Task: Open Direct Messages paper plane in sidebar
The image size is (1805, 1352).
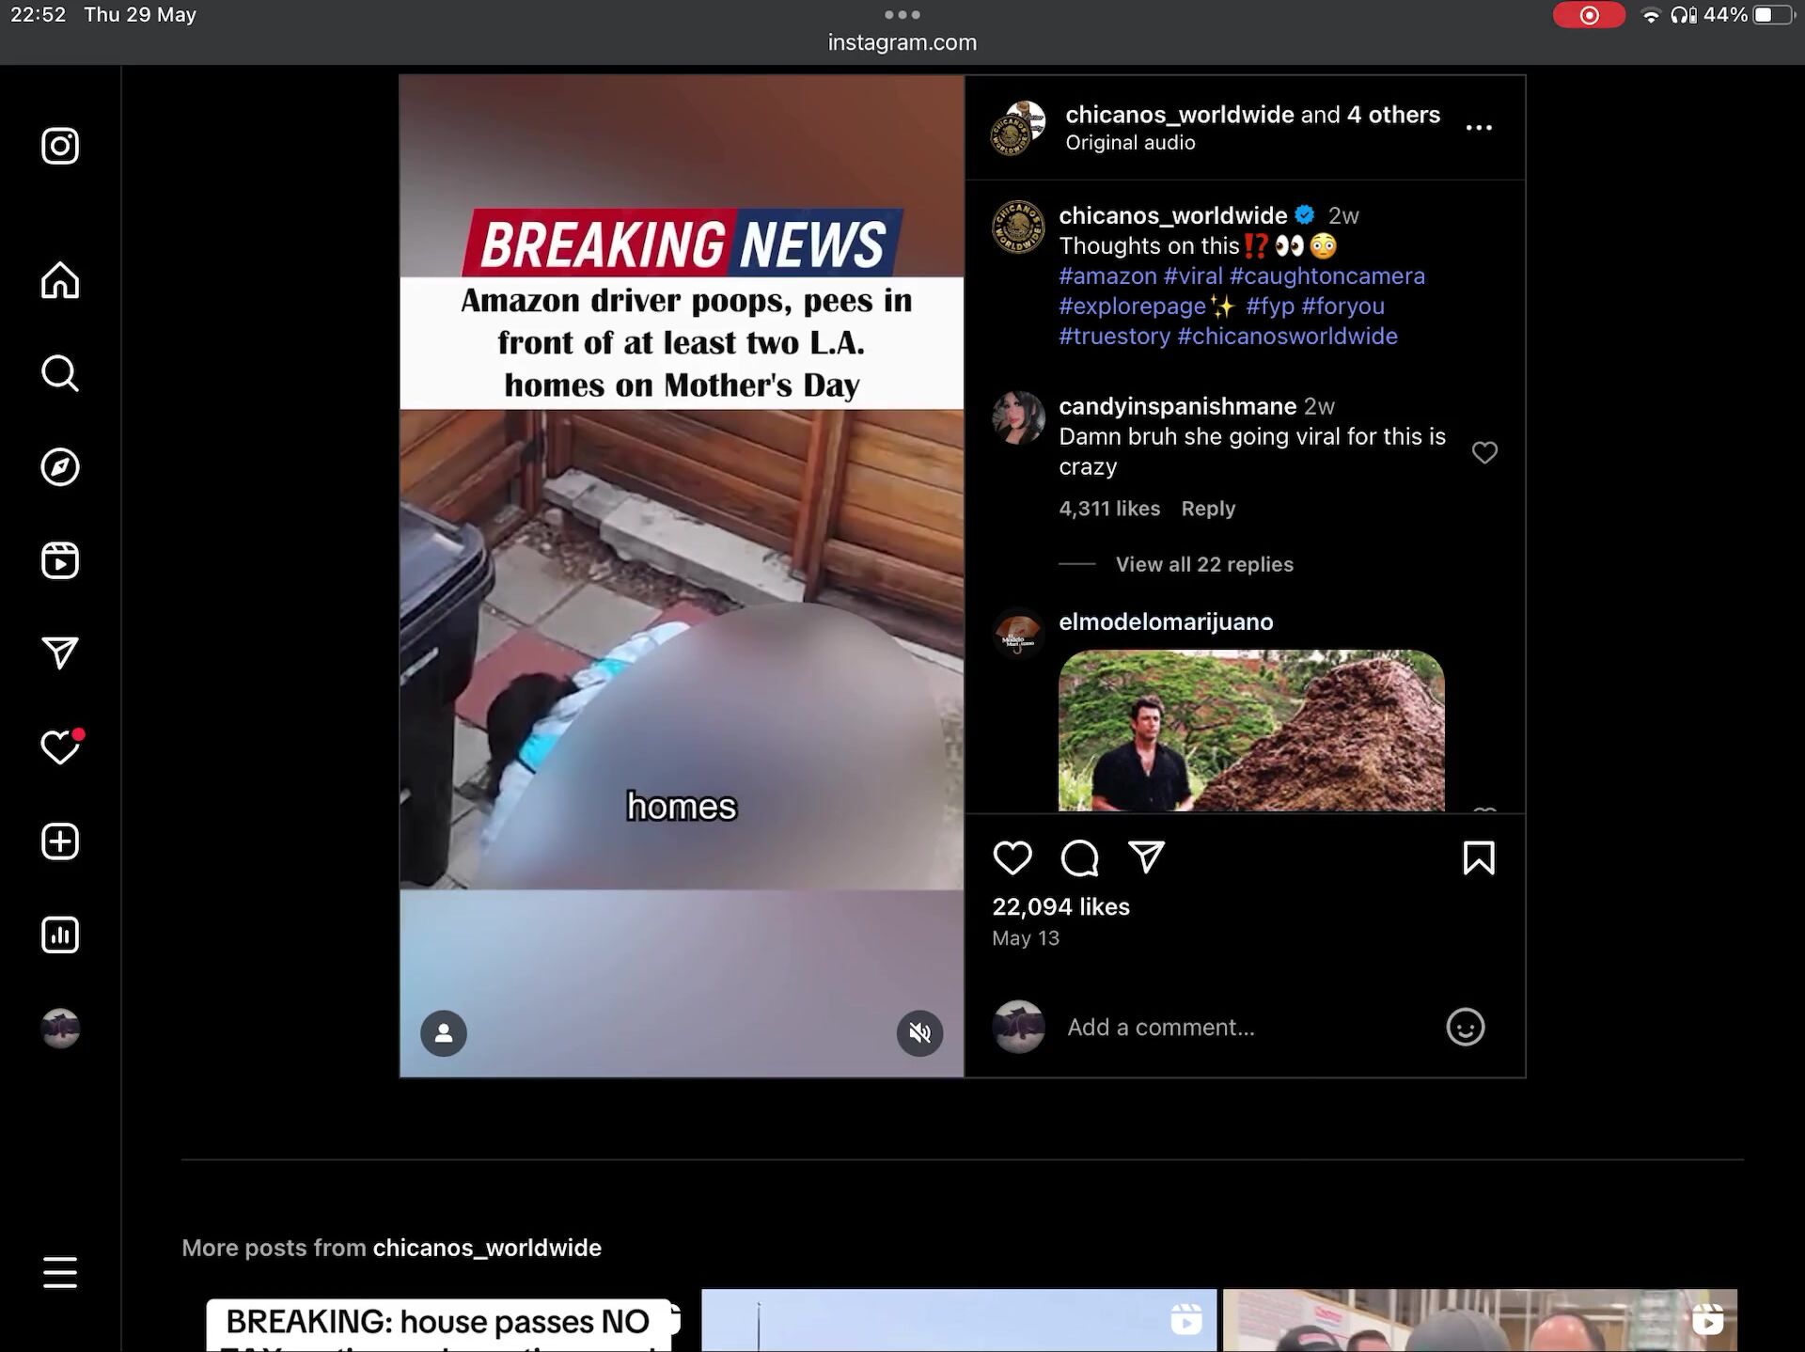Action: [x=60, y=653]
